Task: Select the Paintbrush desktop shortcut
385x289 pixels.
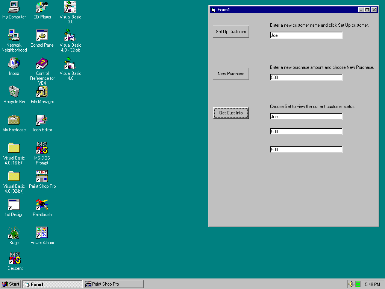Action: [42, 205]
